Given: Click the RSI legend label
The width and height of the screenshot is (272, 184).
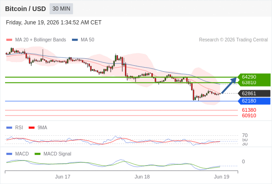Looking at the screenshot, I should point(19,127).
